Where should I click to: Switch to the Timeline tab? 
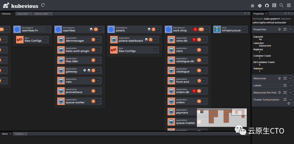point(19,134)
